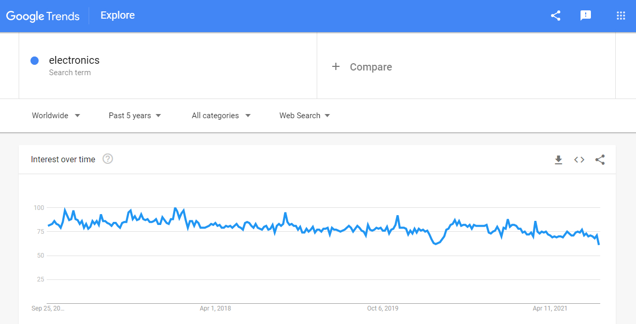Click the Apr 11, 2021 date label
The width and height of the screenshot is (636, 324).
pos(549,308)
